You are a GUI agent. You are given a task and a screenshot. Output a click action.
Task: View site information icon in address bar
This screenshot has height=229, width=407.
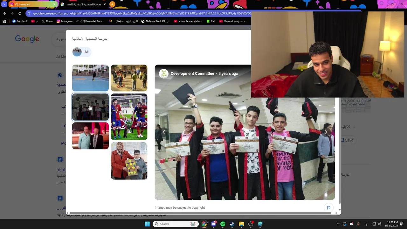29,13
